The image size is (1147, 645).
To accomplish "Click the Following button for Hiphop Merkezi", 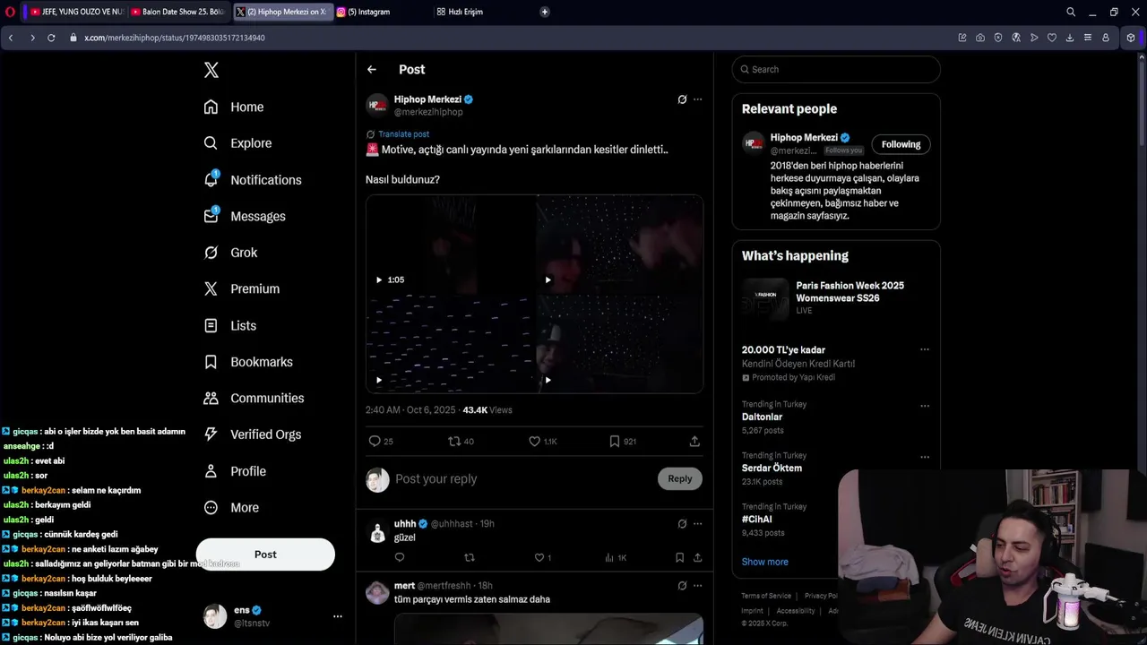I will pos(901,144).
